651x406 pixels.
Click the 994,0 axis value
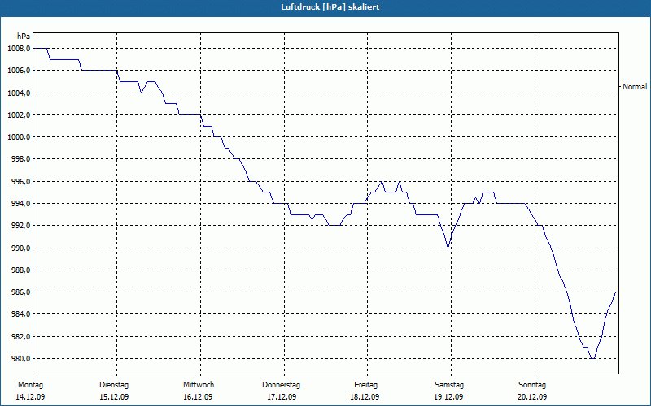click(x=20, y=204)
